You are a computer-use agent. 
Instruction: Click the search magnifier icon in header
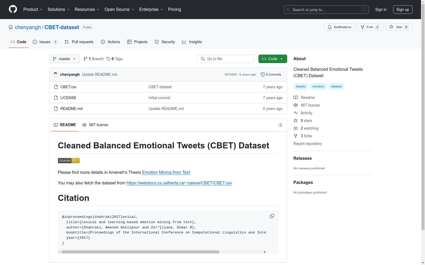point(288,10)
